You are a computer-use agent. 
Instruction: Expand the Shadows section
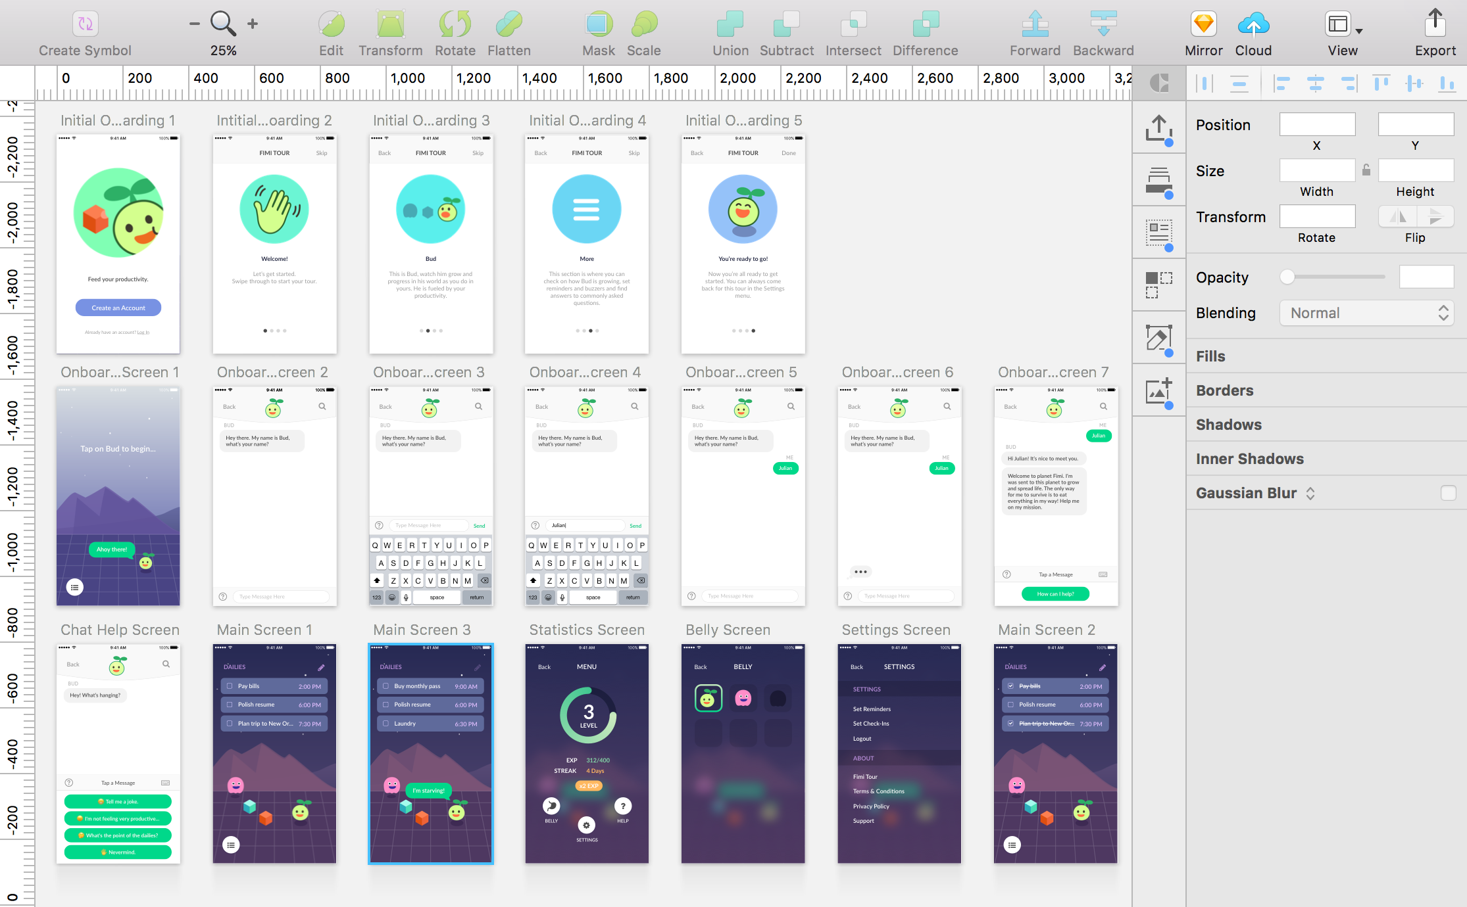pyautogui.click(x=1228, y=425)
